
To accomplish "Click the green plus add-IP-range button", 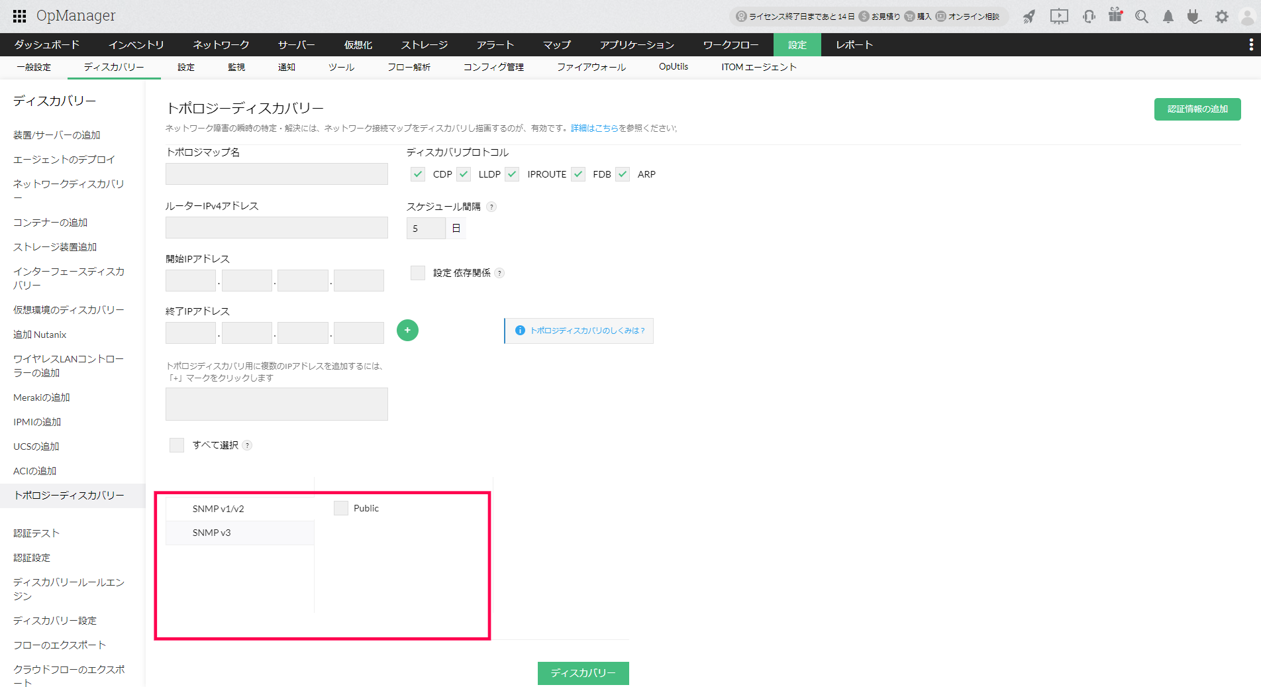I will click(x=407, y=330).
